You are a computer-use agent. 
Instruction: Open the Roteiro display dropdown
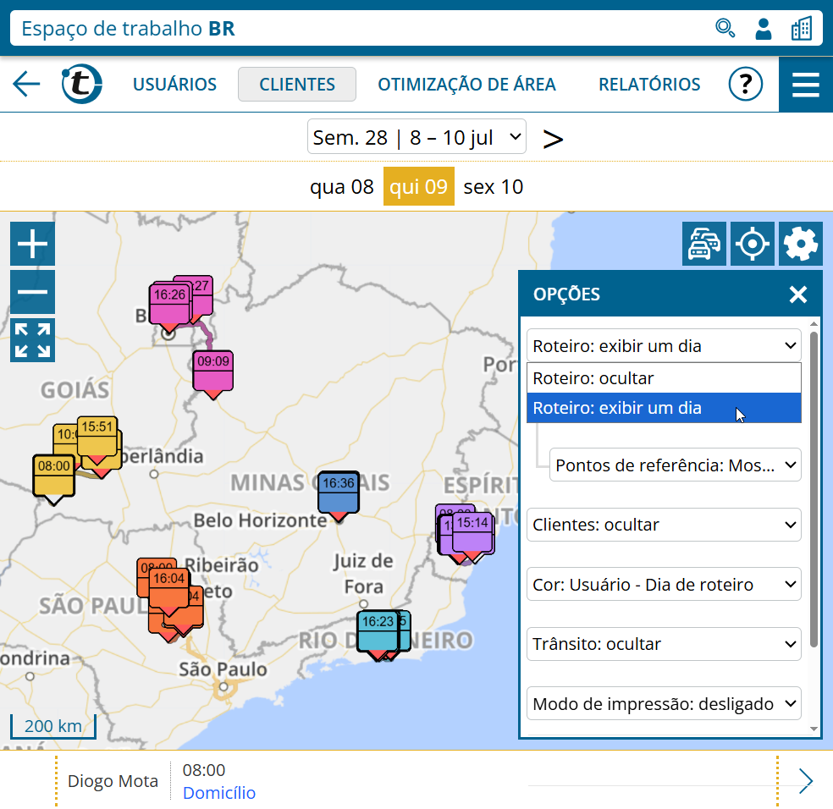click(x=664, y=346)
